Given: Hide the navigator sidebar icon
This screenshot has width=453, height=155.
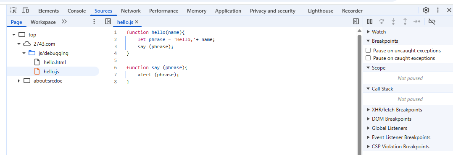Looking at the screenshot, I should coord(108,22).
